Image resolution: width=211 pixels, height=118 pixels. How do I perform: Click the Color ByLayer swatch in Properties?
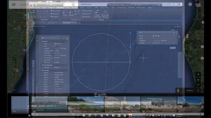coord(55,44)
